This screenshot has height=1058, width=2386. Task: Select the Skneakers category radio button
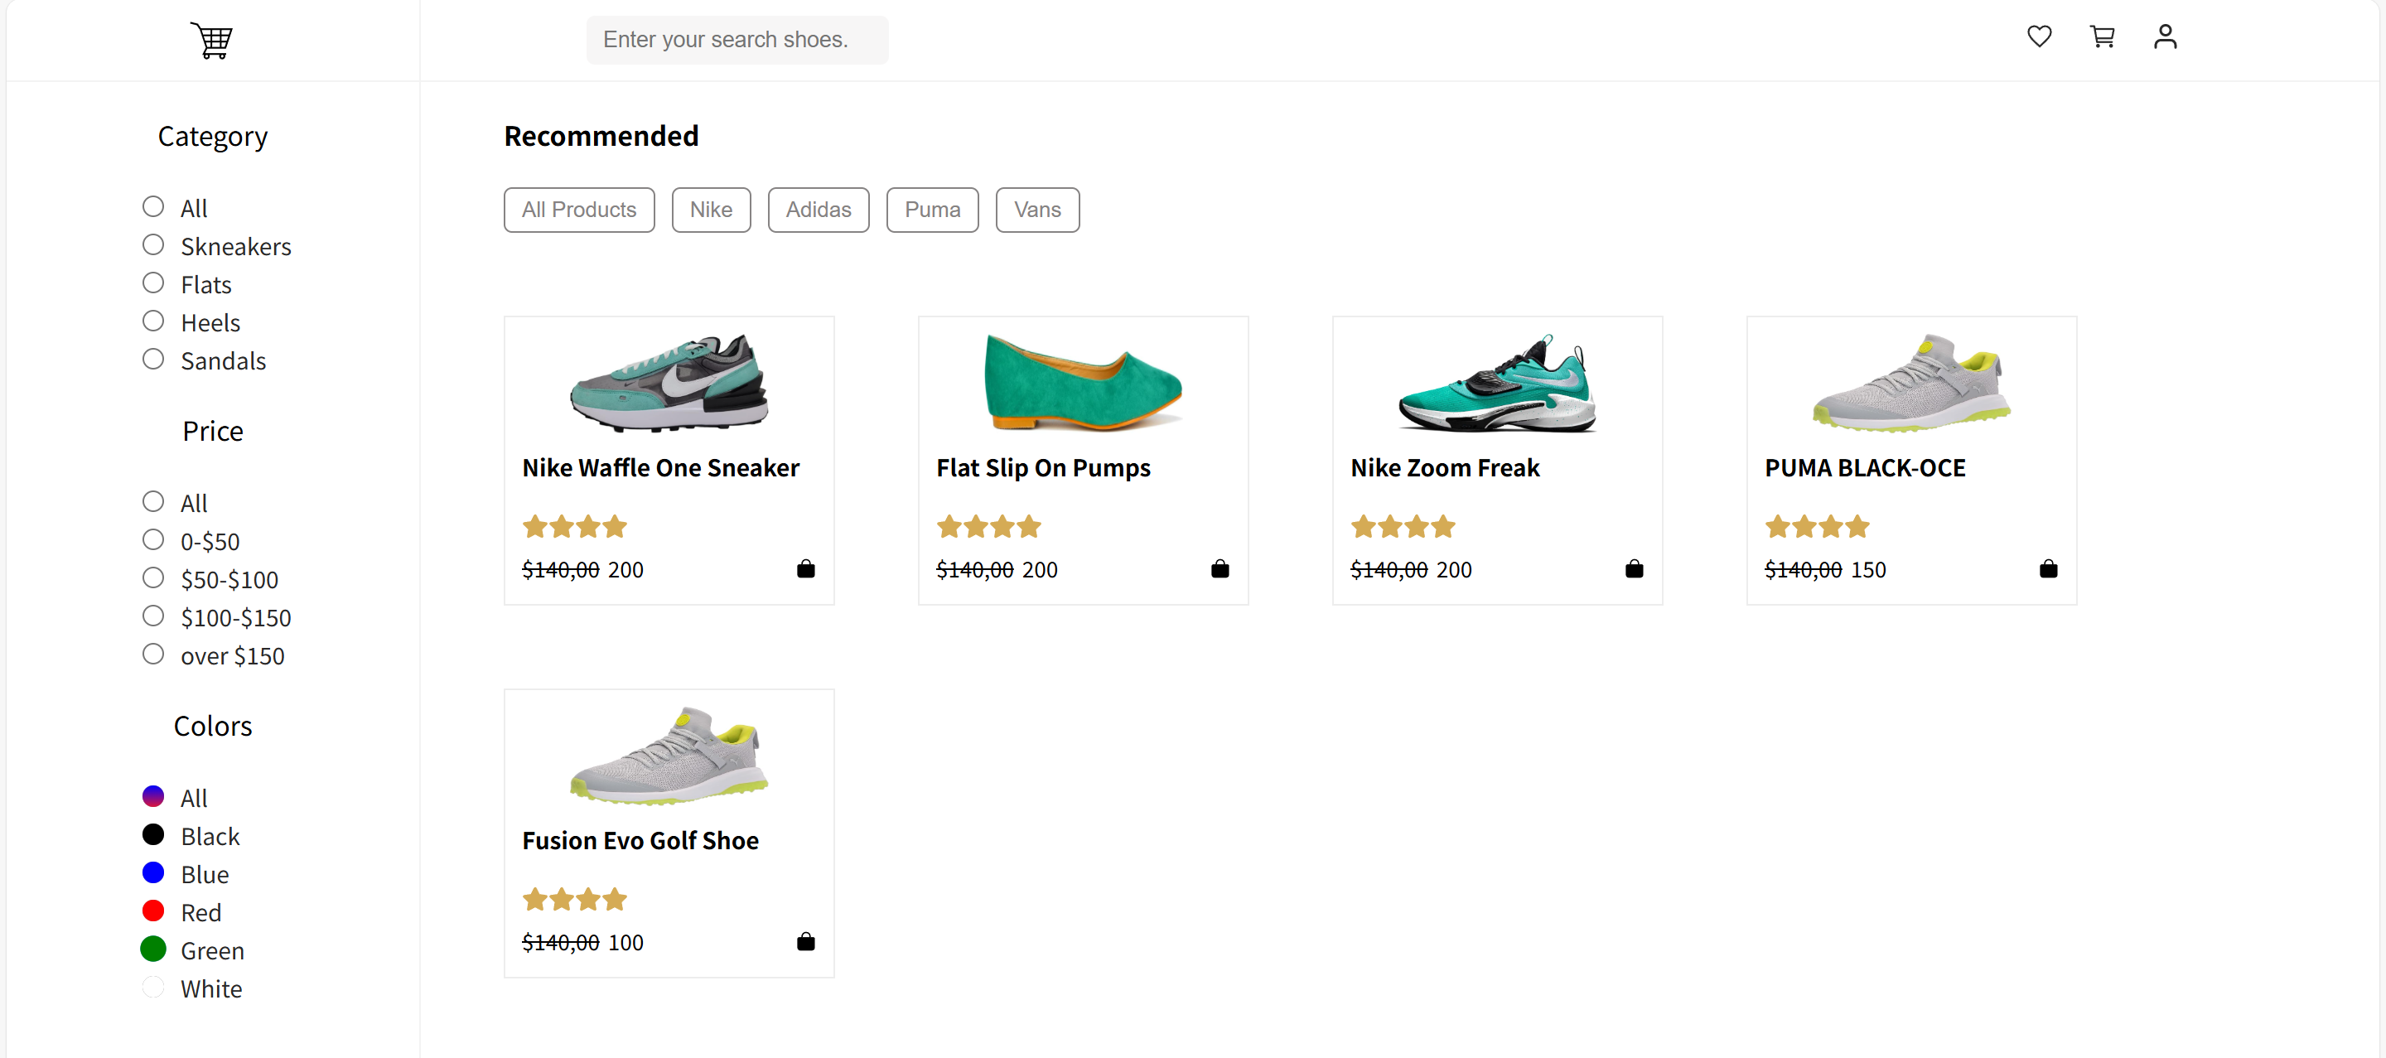coord(154,244)
